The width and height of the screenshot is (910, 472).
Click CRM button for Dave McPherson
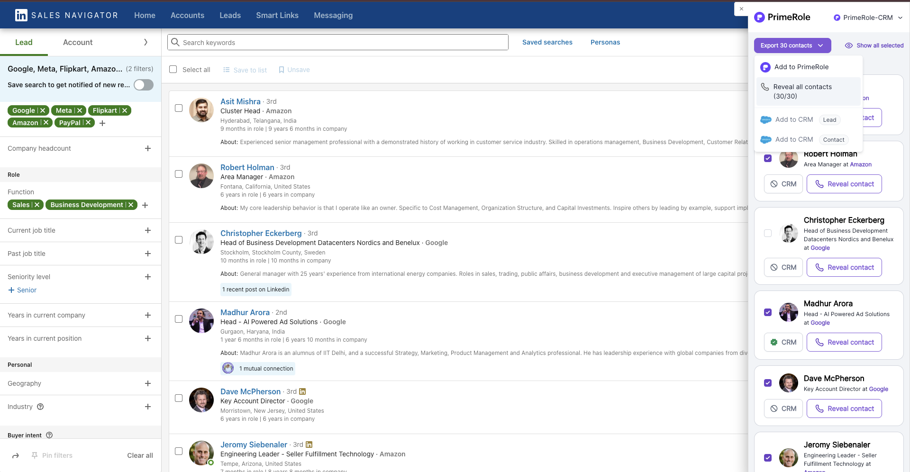tap(783, 408)
